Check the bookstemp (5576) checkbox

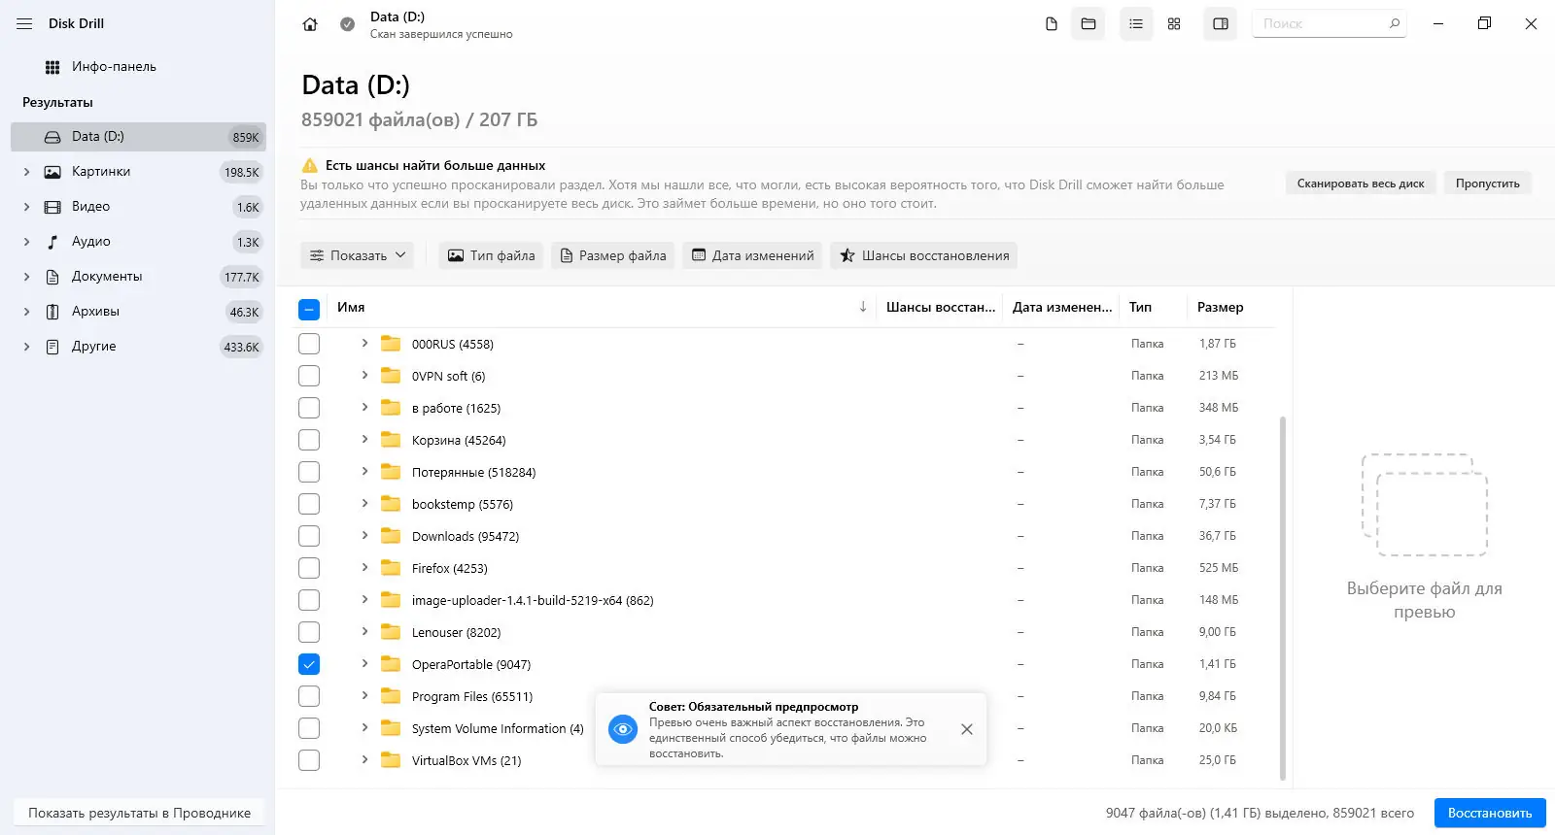309,504
